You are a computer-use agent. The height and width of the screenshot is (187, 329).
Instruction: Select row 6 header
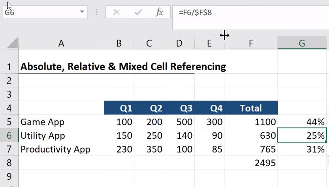click(x=9, y=135)
